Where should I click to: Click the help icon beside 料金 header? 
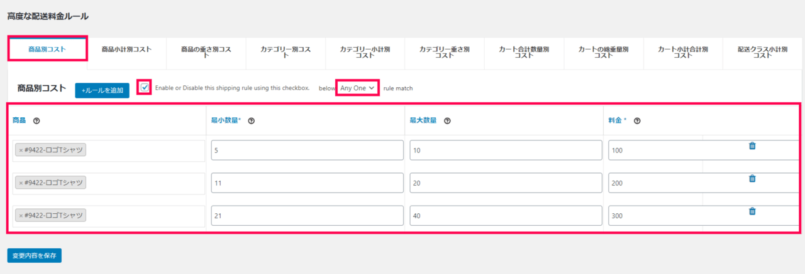pos(637,120)
